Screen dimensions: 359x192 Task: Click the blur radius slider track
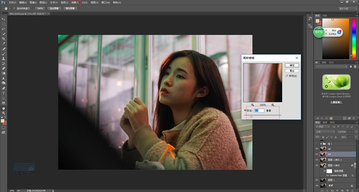[x=262, y=116]
